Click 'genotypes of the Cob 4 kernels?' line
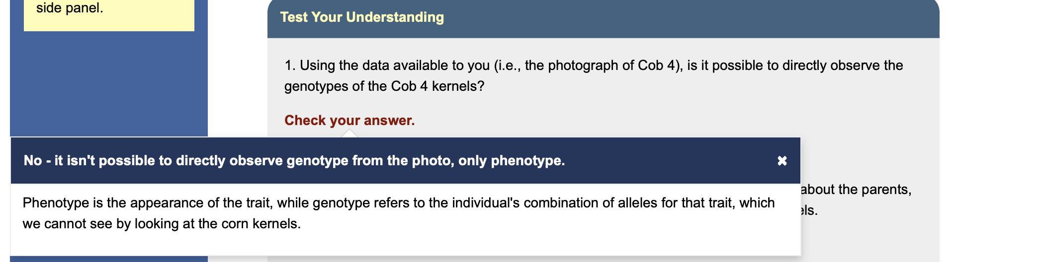This screenshot has height=262, width=1045. click(384, 86)
